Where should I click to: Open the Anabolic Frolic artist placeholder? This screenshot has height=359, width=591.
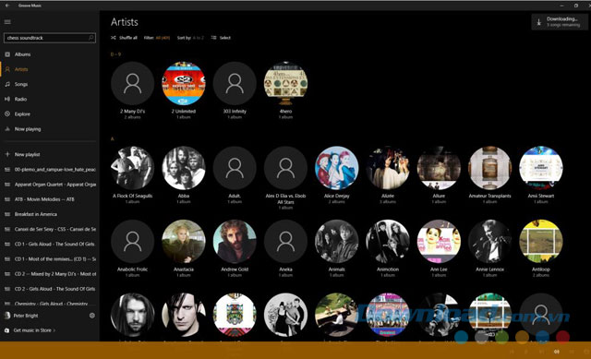[133, 242]
